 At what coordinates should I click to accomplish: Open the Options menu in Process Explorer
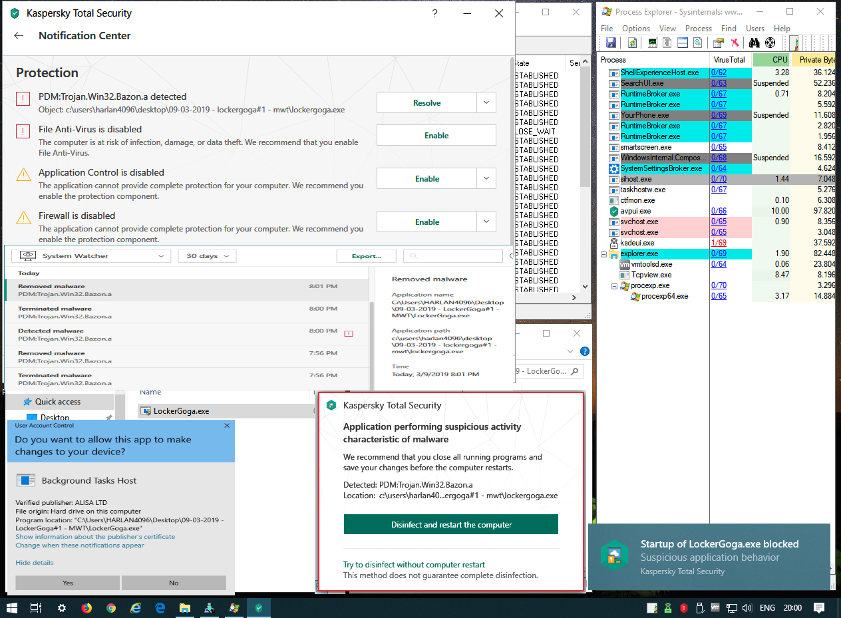pyautogui.click(x=635, y=29)
